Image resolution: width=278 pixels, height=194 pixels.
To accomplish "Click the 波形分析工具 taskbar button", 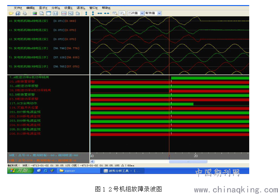I will (x=122, y=171).
